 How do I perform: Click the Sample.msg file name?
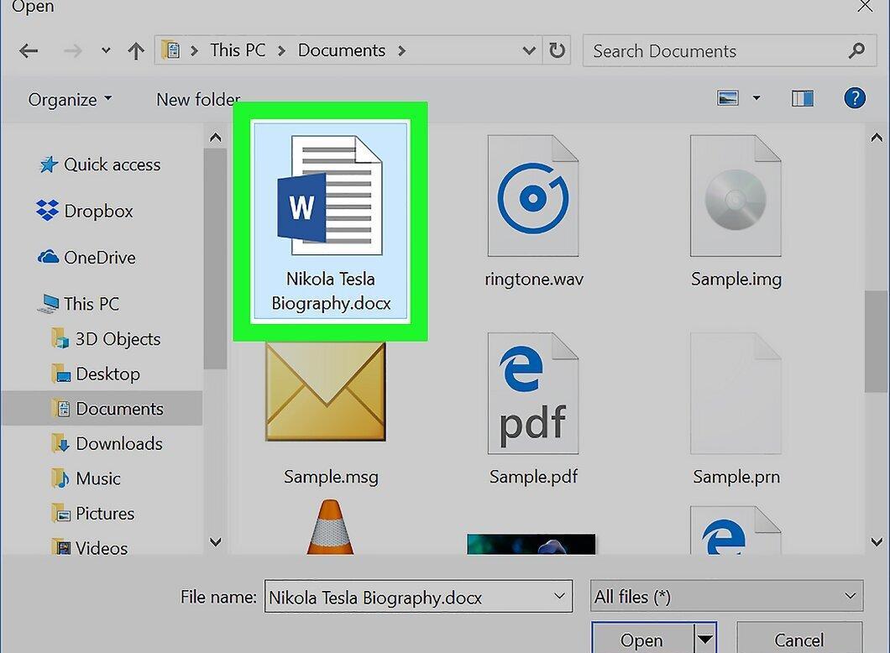coord(331,477)
